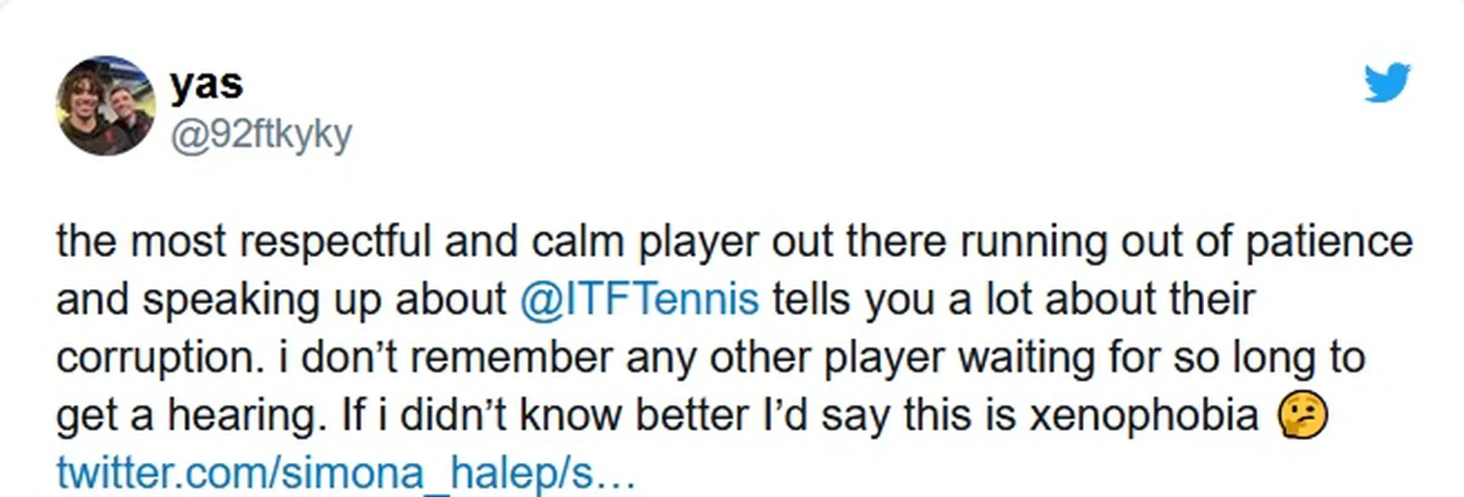Click the thinking face emoji
This screenshot has height=497, width=1464.
tap(1302, 415)
